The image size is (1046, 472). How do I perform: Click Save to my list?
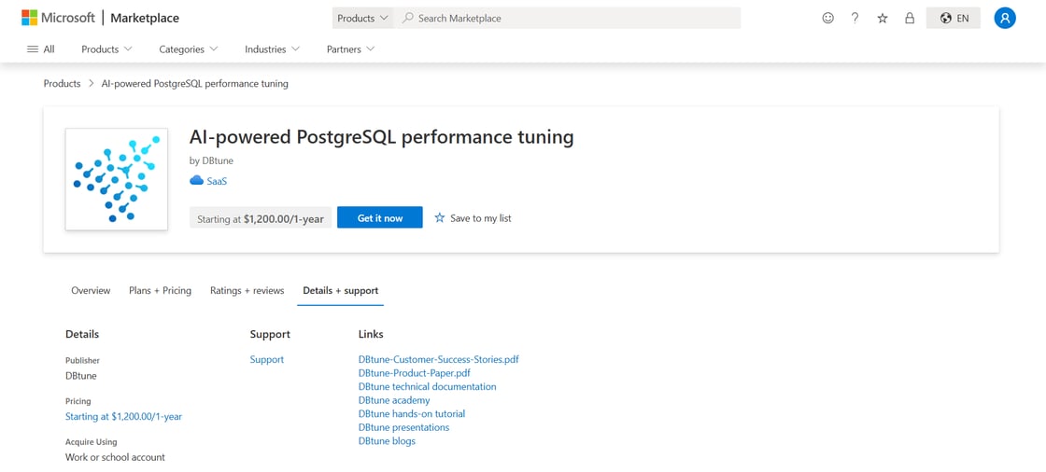click(473, 217)
